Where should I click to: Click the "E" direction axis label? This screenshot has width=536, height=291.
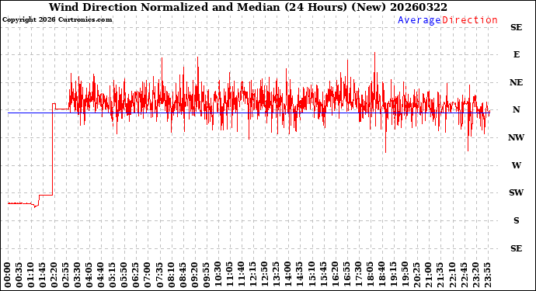coord(516,54)
